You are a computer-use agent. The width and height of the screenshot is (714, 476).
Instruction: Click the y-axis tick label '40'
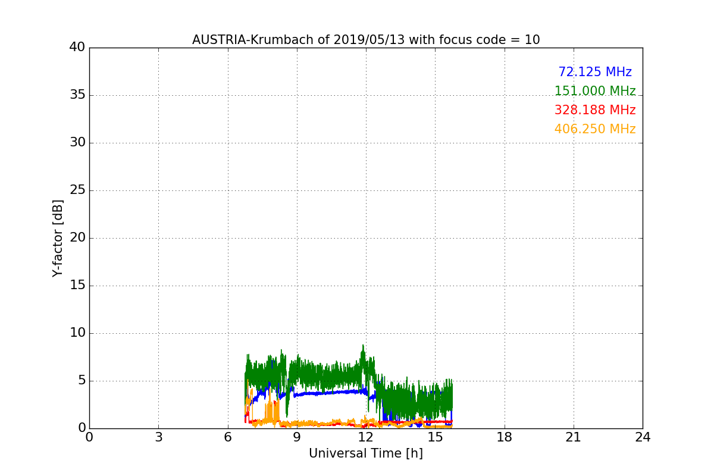point(77,48)
